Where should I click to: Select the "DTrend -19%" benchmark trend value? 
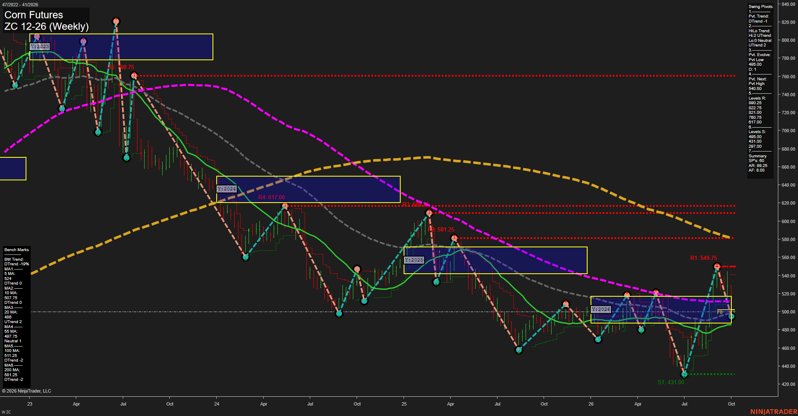(17, 264)
